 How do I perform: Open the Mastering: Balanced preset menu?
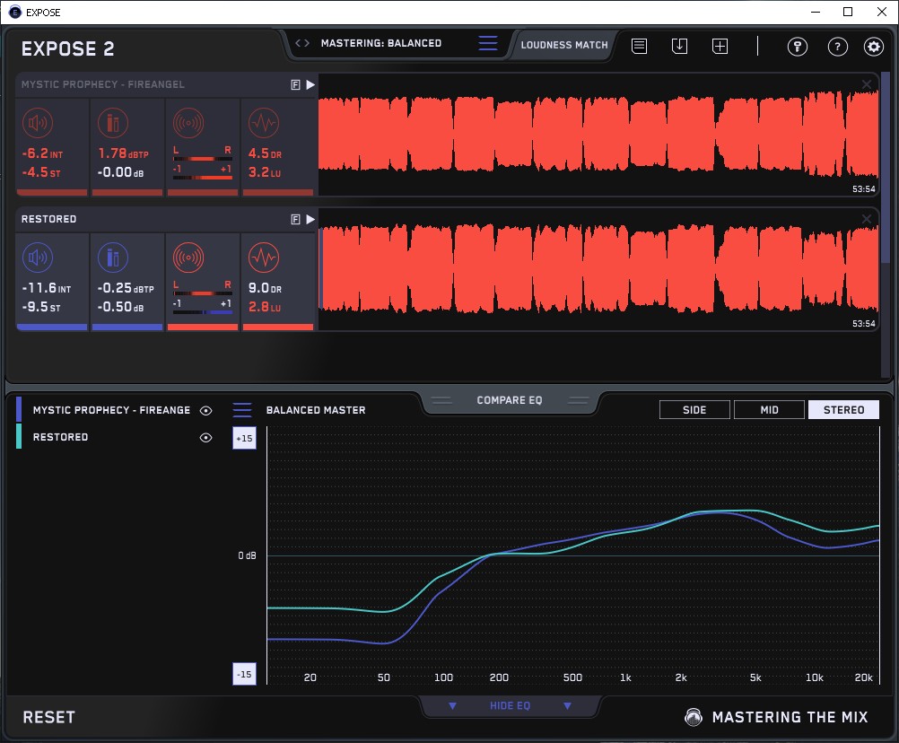[380, 43]
